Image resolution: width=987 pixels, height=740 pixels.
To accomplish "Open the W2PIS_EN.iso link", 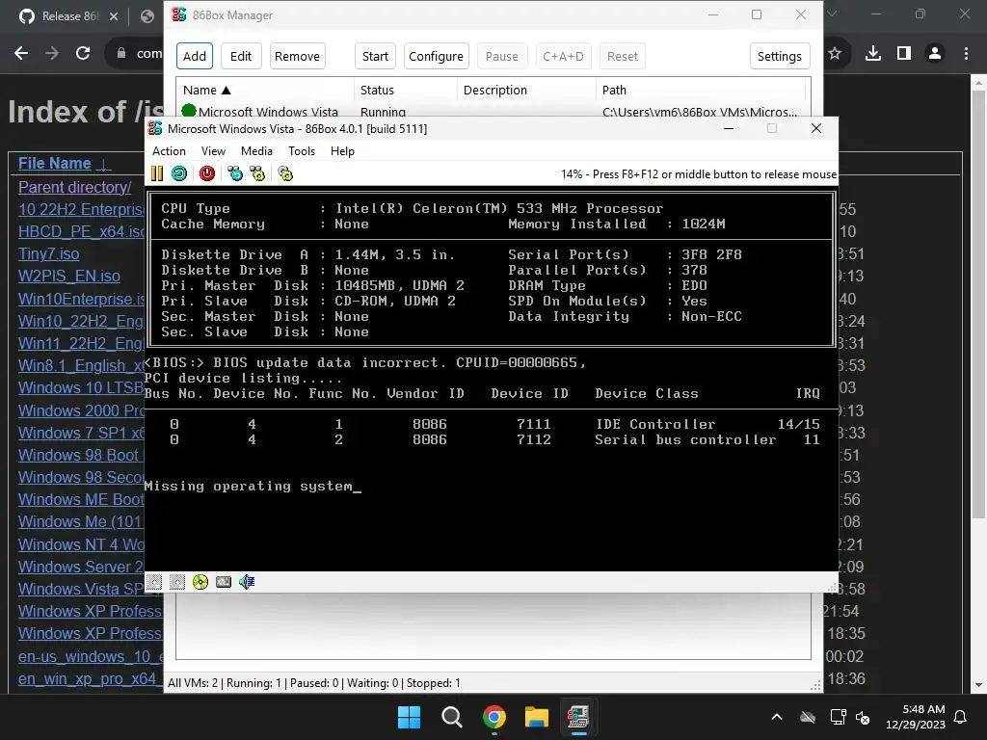I will pos(69,276).
